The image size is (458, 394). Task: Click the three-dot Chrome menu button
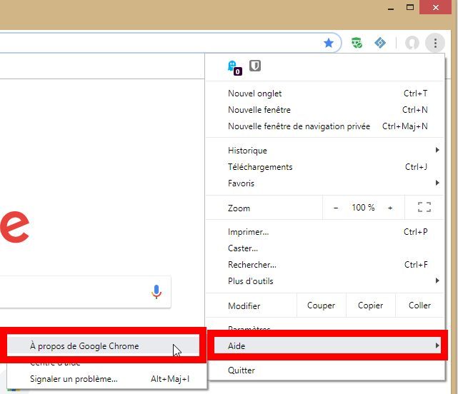click(x=435, y=43)
